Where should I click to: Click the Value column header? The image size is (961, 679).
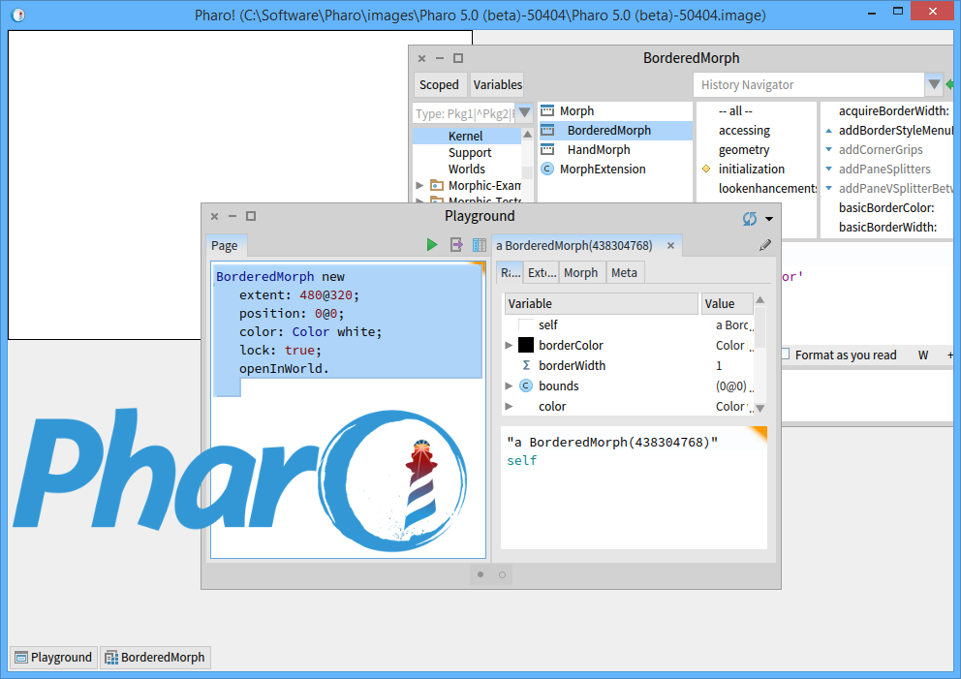(x=727, y=303)
